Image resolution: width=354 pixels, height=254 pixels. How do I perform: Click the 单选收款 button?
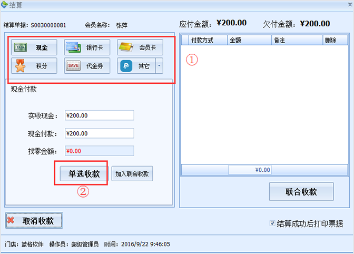(x=84, y=174)
